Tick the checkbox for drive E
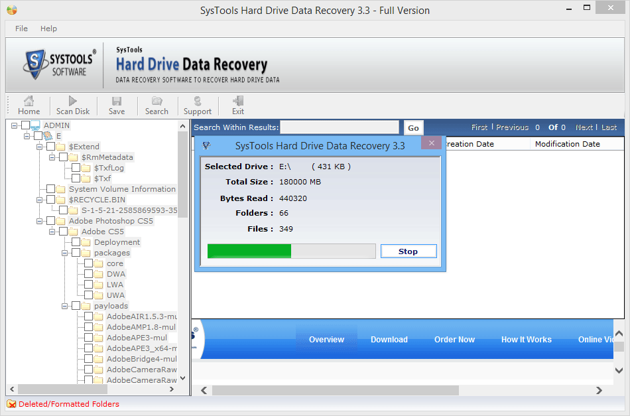The width and height of the screenshot is (630, 416). pos(38,136)
